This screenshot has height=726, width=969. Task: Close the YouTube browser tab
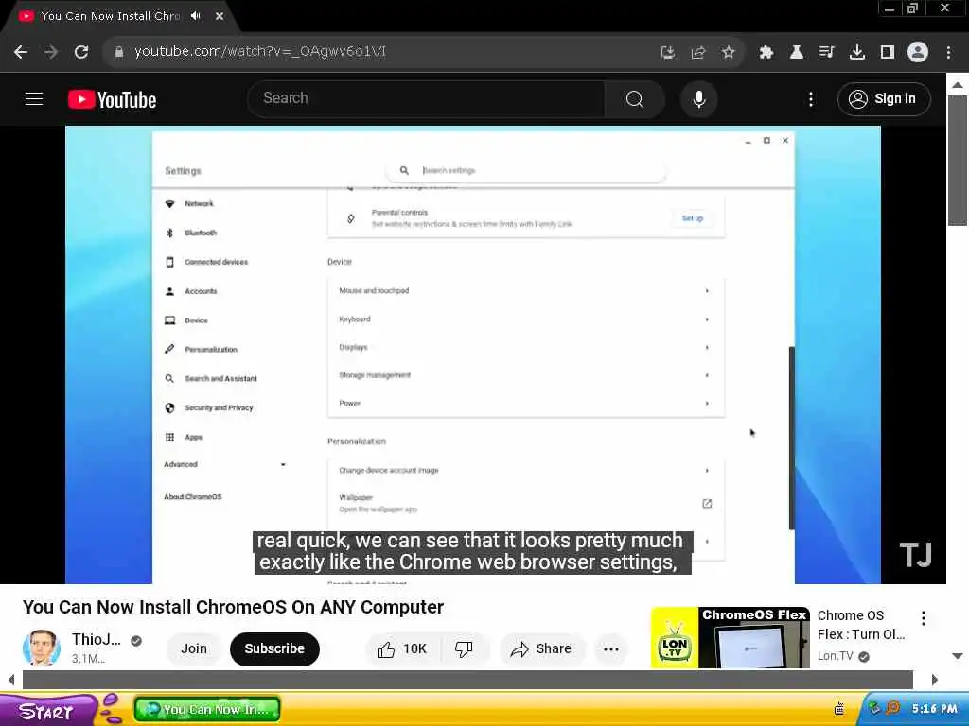[x=220, y=16]
